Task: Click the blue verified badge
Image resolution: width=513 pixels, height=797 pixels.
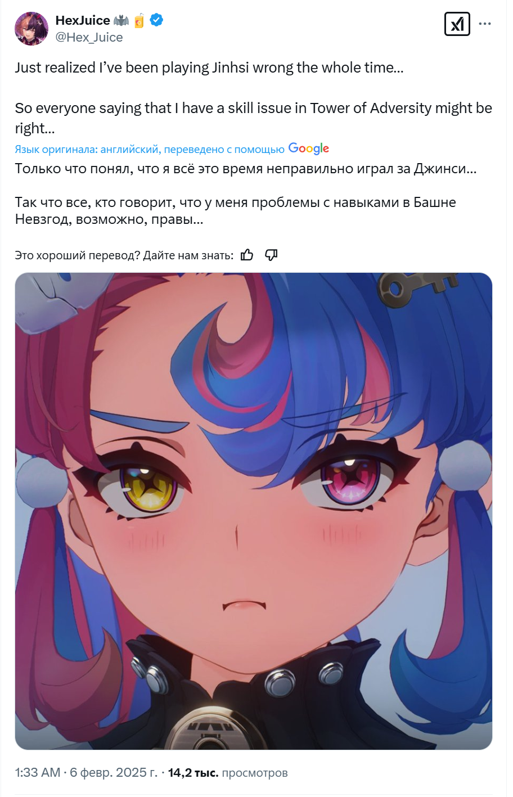Action: 157,20
